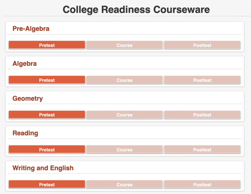Click the Writing and English Posttest
Image resolution: width=251 pixels, height=194 pixels.
pyautogui.click(x=202, y=185)
